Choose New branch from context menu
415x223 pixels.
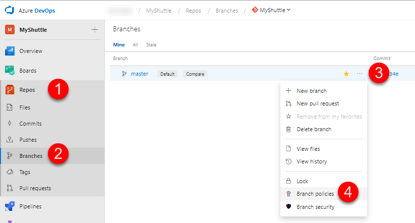click(323, 91)
